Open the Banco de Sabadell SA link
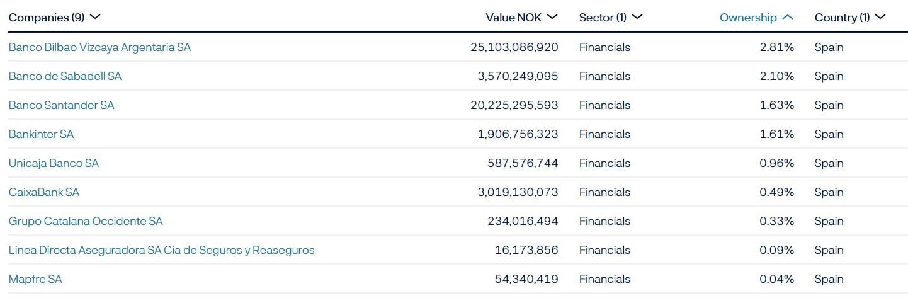 (x=65, y=76)
